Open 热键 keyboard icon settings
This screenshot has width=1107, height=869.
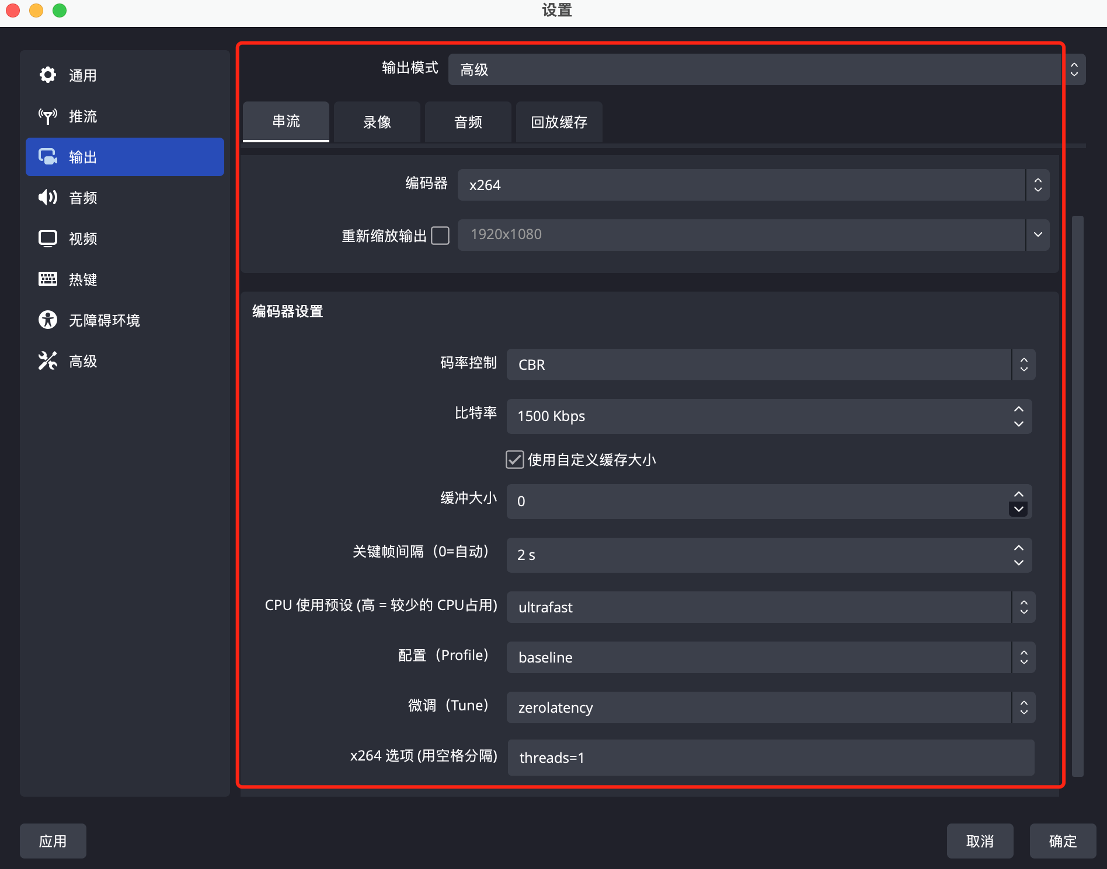(x=48, y=279)
